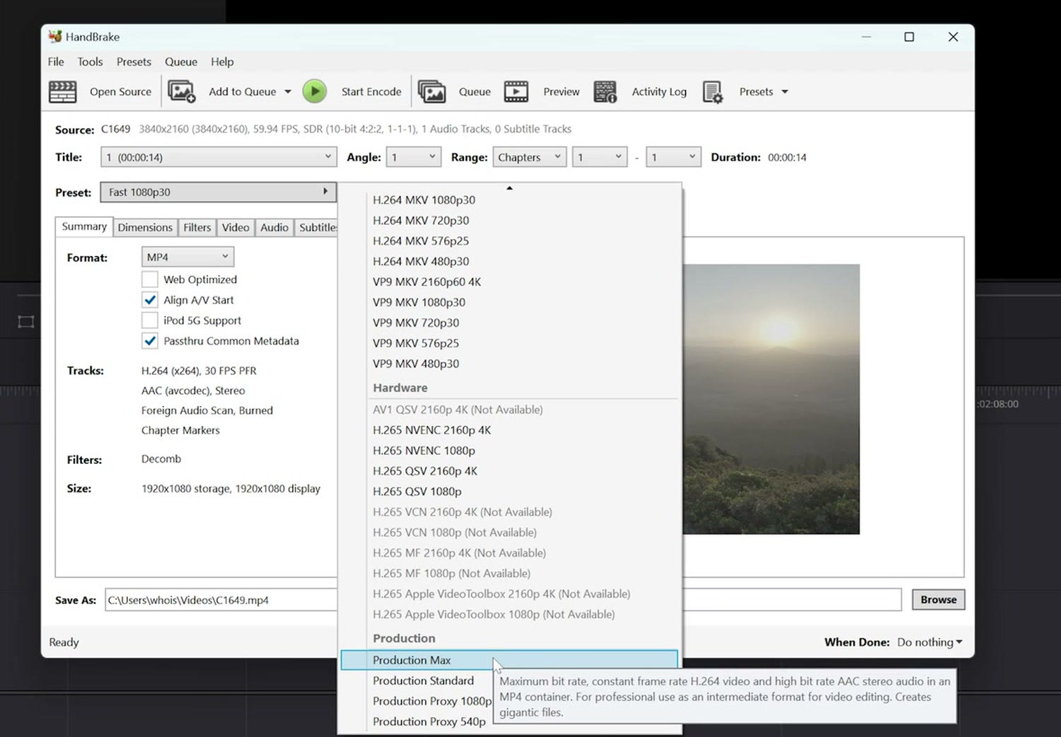Screen dimensions: 1061x737
Task: Select the Summary tab
Action: pyautogui.click(x=84, y=226)
